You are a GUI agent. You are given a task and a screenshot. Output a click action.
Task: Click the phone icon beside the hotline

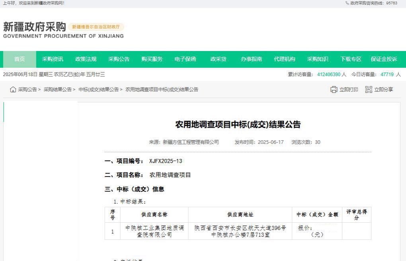click(x=347, y=3)
